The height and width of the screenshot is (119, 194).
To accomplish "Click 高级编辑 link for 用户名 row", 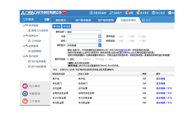I will point(161,79).
